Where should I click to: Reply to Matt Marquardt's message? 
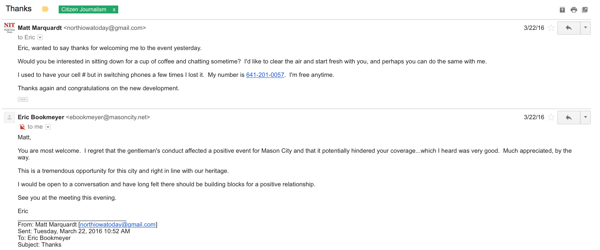pos(569,28)
